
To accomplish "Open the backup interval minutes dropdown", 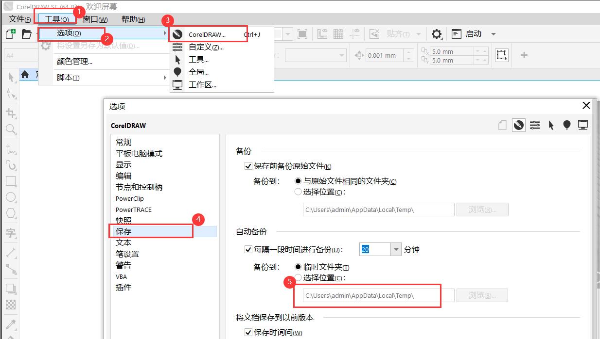I will (396, 250).
